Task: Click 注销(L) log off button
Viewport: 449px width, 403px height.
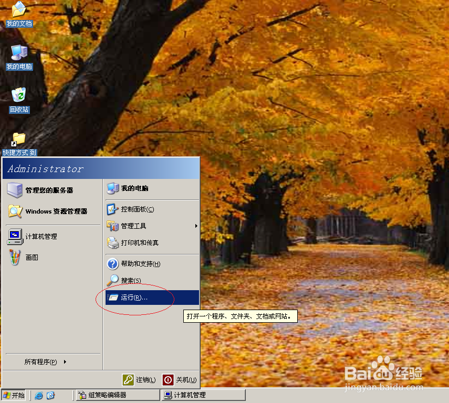Action: [x=139, y=380]
